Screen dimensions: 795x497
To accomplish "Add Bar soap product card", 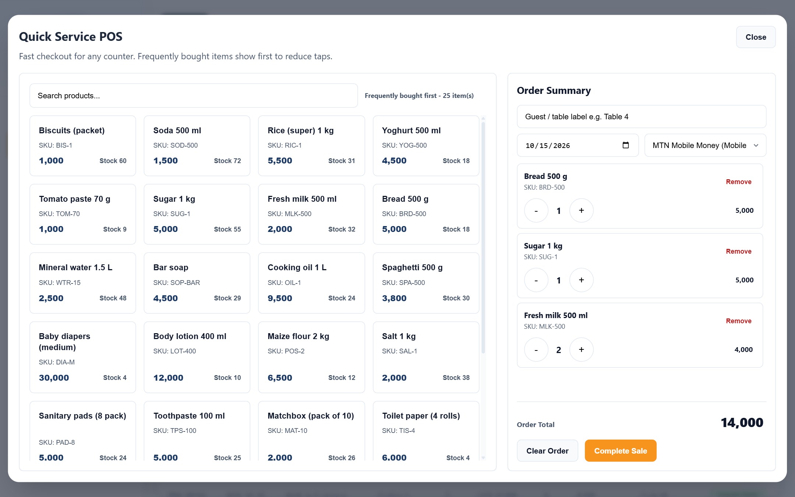I will 197,283.
